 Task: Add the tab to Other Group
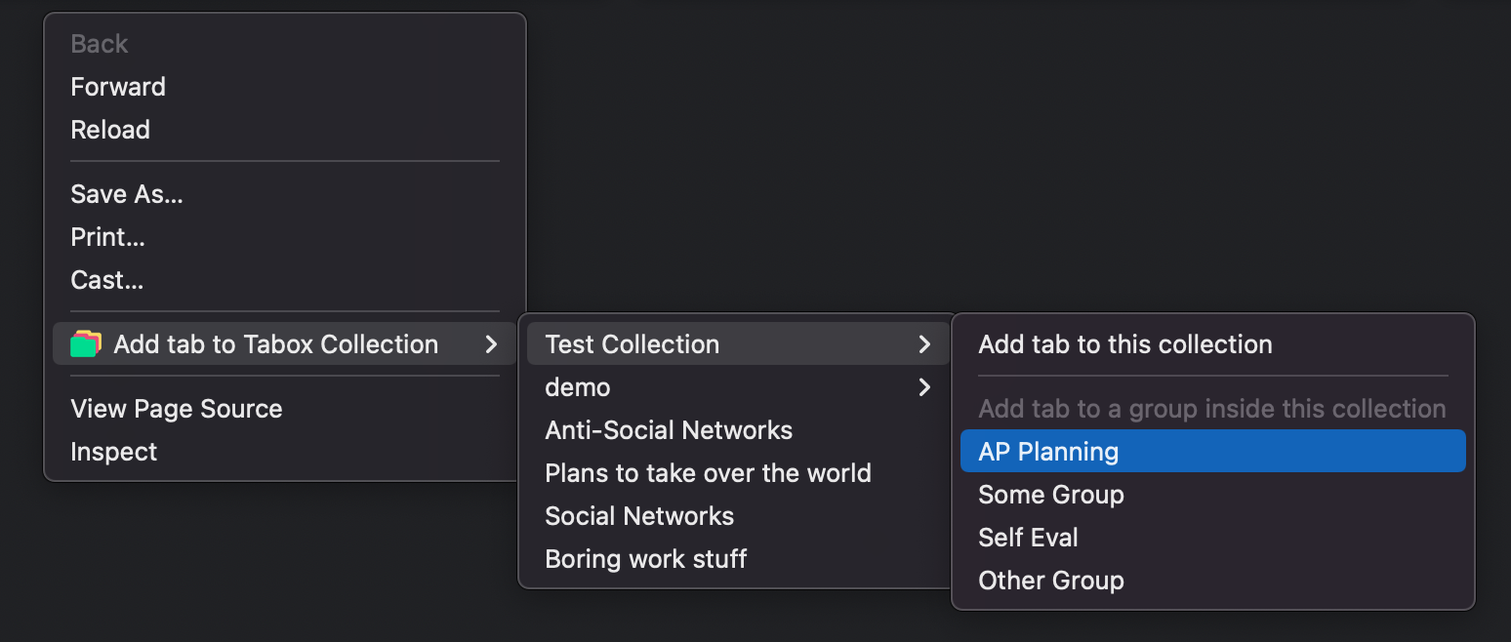click(1050, 580)
